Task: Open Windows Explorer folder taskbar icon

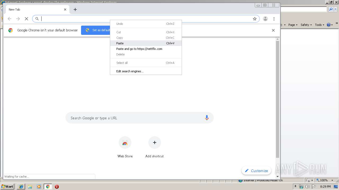Action: 30,187
